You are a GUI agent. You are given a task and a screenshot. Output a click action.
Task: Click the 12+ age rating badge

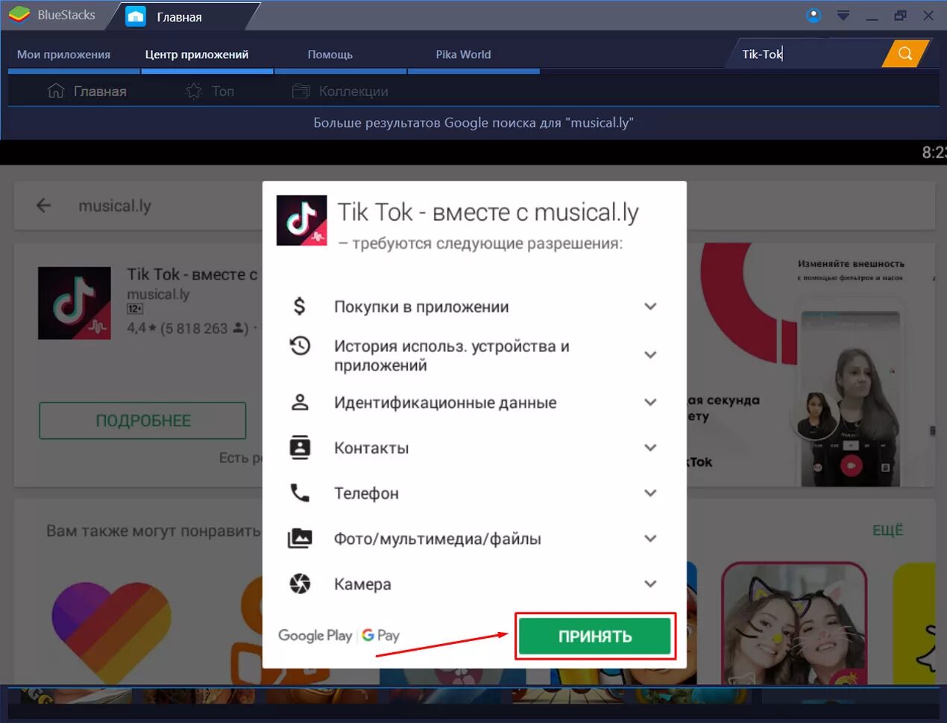135,309
